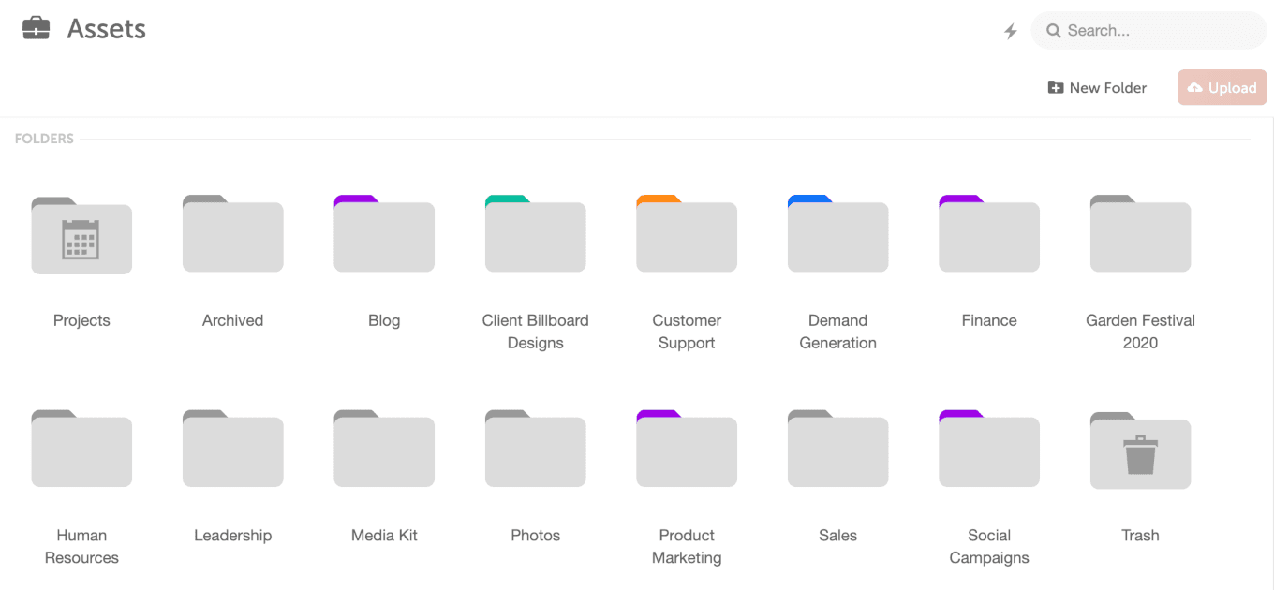Screen dimensions: 1274x590
Task: Click the lightning bolt icon
Action: (1011, 32)
